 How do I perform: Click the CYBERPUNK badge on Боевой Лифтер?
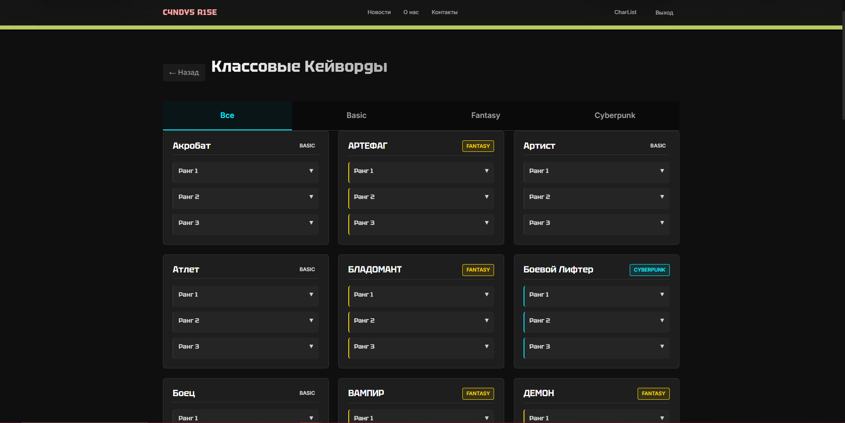pos(649,270)
